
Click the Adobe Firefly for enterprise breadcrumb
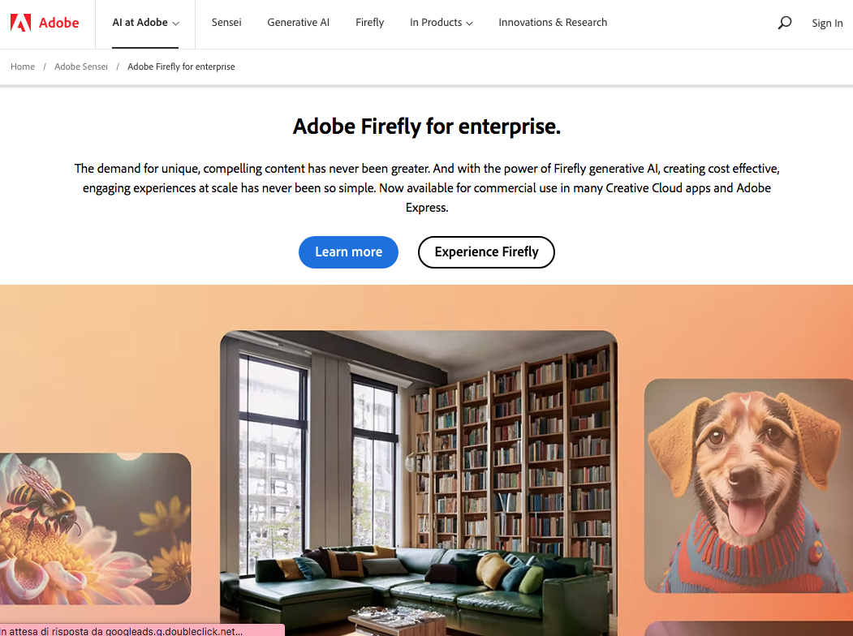click(181, 67)
